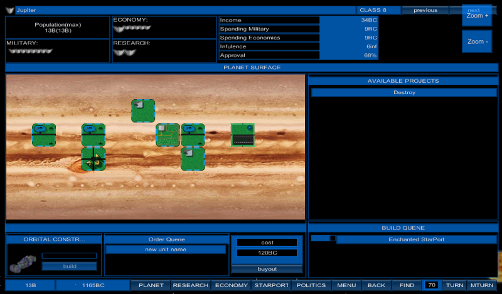Select the gray building tile below a lab tile
Screen dimensions: 502x294
coord(193,159)
